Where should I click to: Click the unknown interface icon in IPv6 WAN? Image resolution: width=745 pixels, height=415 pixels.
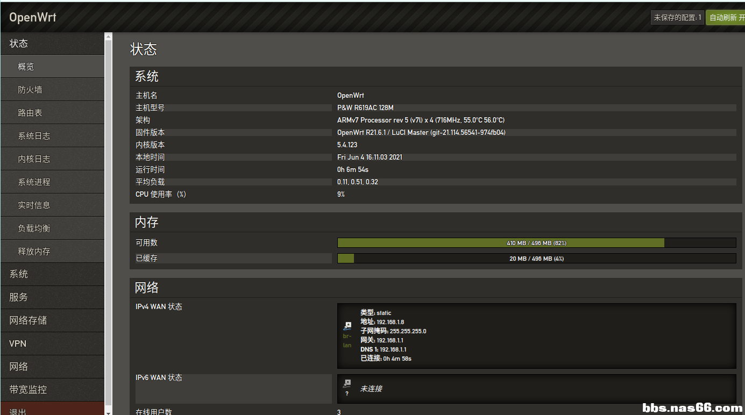point(347,383)
